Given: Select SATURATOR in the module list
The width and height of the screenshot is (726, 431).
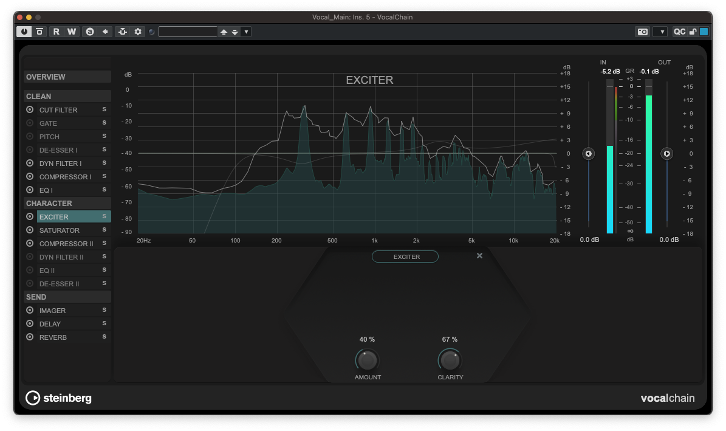Looking at the screenshot, I should [60, 230].
